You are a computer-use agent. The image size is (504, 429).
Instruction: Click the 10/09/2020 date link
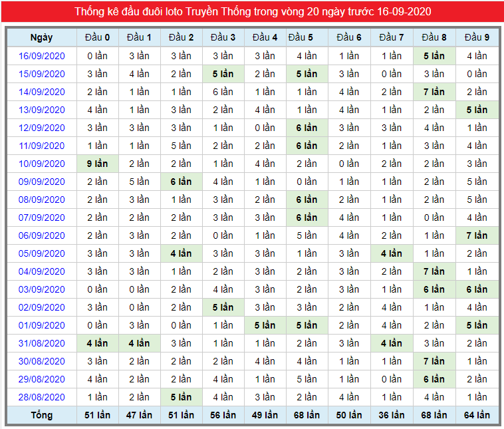pyautogui.click(x=41, y=164)
